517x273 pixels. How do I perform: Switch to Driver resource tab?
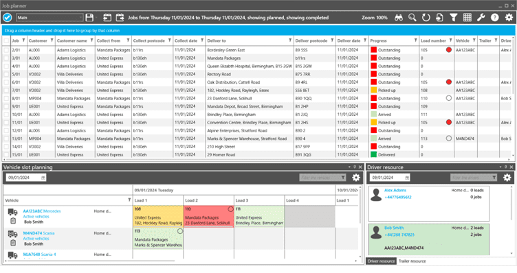381,261
